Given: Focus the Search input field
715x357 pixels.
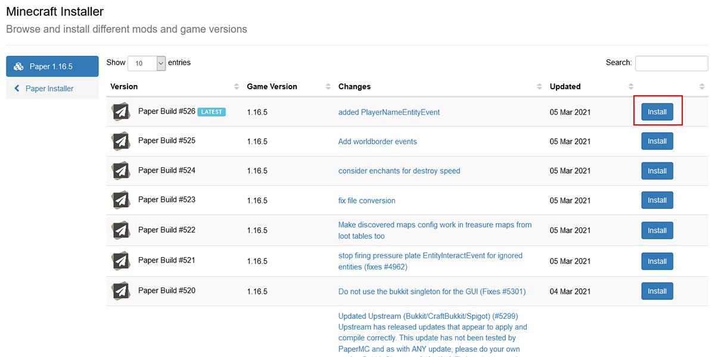Looking at the screenshot, I should point(672,63).
